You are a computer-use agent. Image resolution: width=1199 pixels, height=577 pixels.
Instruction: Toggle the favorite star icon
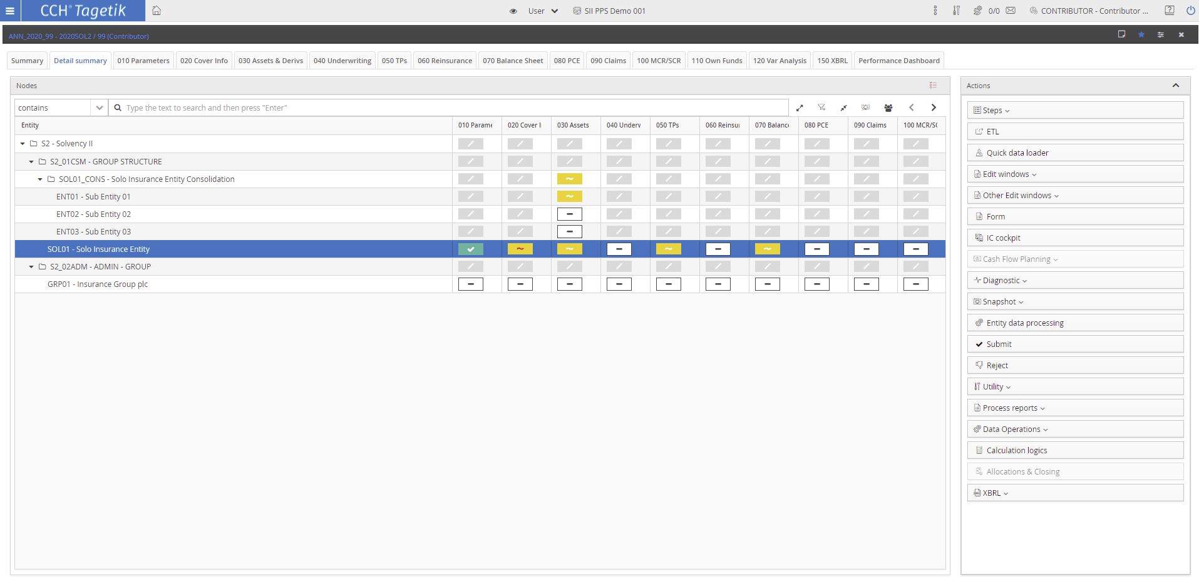(x=1141, y=34)
